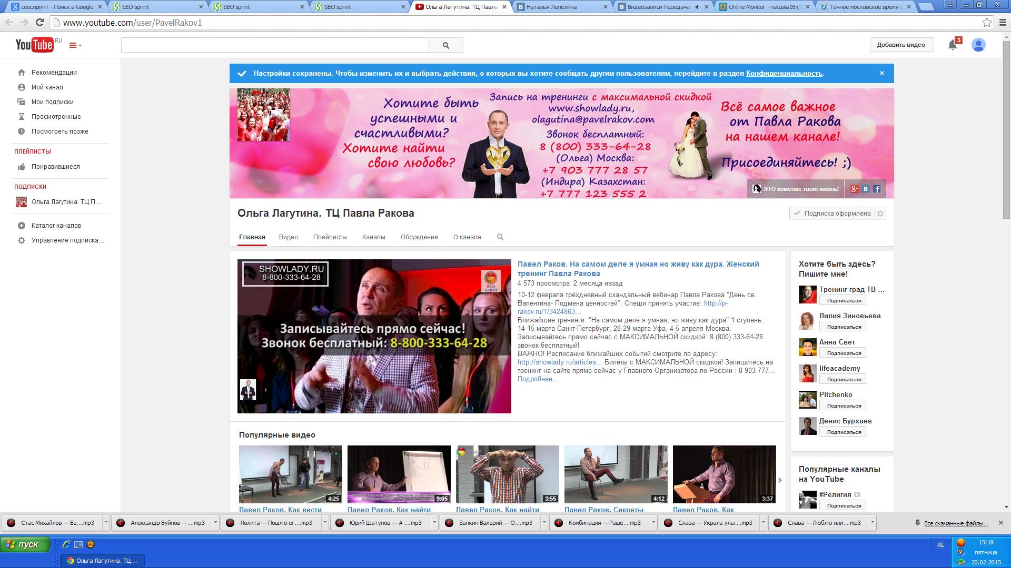Open the notifications bell
This screenshot has height=568, width=1011.
[x=953, y=45]
